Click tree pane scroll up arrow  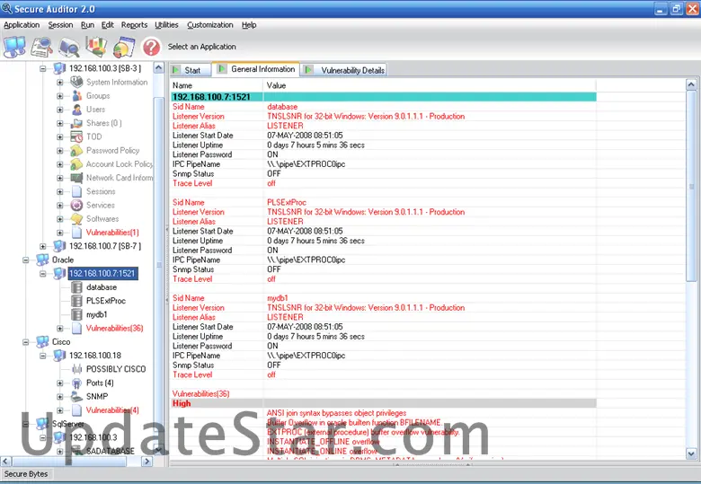[159, 68]
